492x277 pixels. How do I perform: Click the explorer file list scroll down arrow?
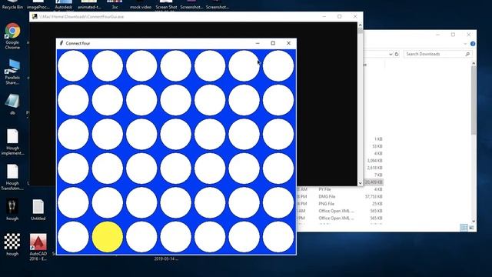(474, 221)
